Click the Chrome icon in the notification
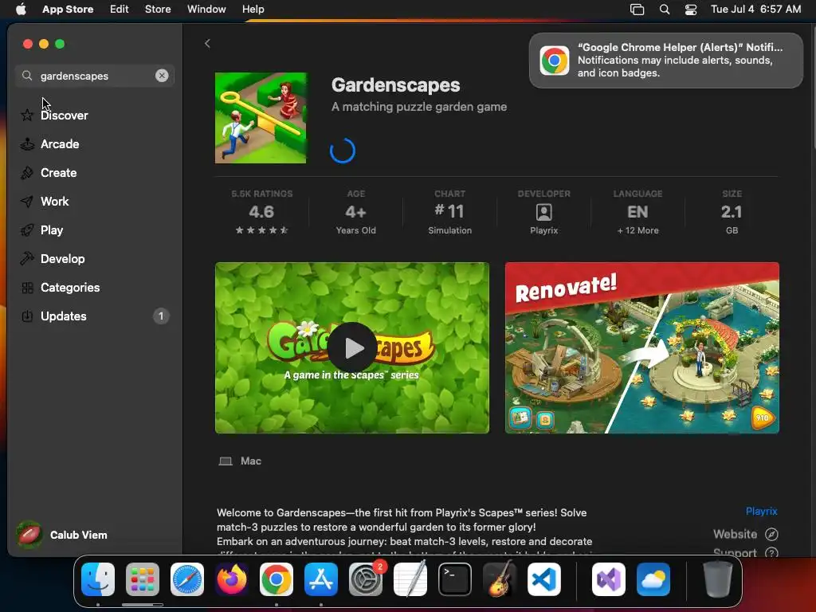816x612 pixels. pos(555,61)
